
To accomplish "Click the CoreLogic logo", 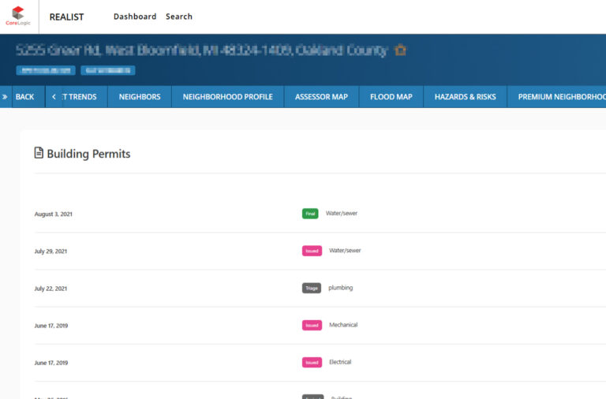I will (x=18, y=16).
